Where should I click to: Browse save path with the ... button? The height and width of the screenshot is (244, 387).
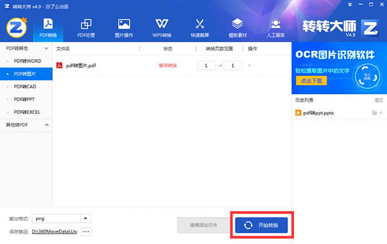point(86,232)
